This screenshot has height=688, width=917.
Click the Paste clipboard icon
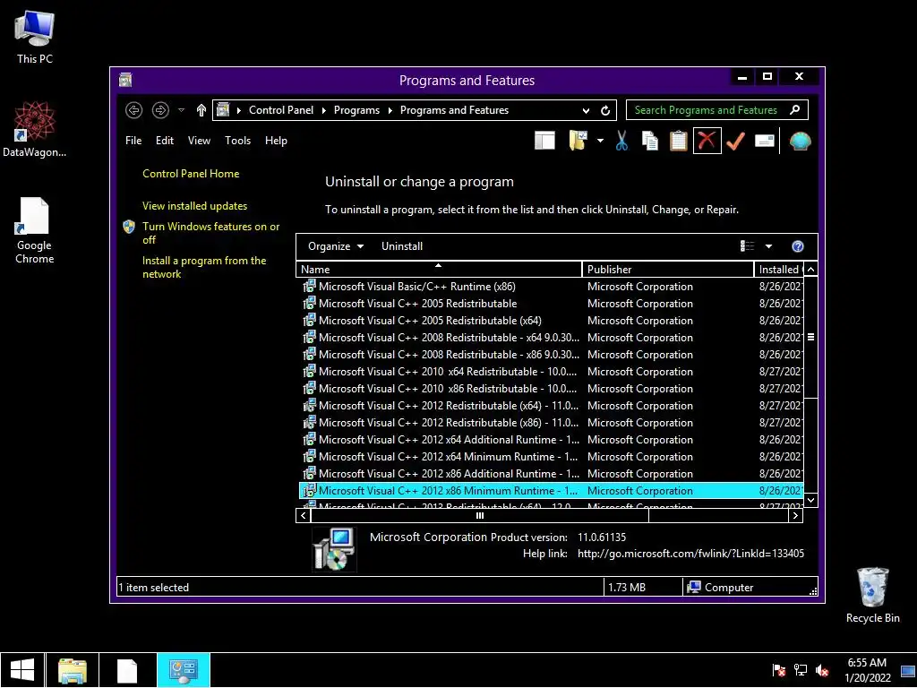click(x=678, y=141)
